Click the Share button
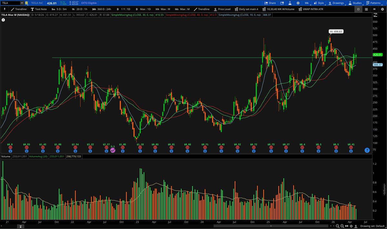This screenshot has height=229, width=387. click(x=270, y=3)
